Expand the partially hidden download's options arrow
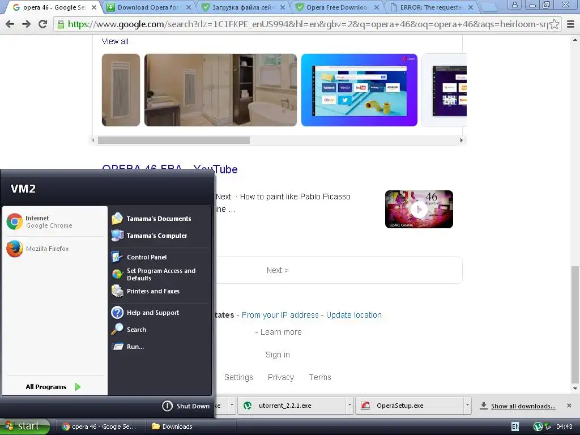This screenshot has width=580, height=435. coord(232,406)
